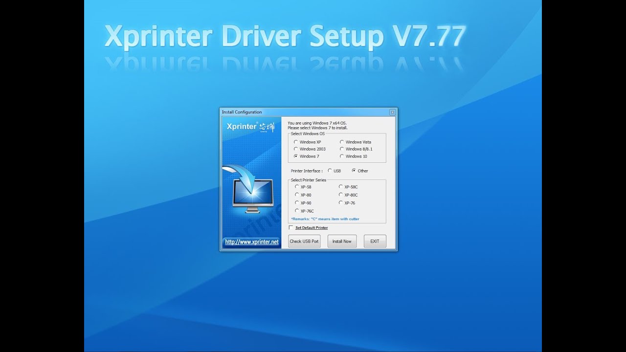Select the Windows Vista option
Image resolution: width=626 pixels, height=352 pixels.
coord(341,142)
